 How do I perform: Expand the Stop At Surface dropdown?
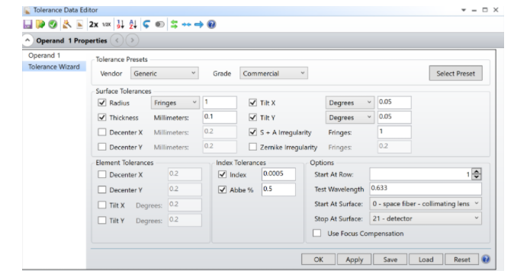click(426, 218)
